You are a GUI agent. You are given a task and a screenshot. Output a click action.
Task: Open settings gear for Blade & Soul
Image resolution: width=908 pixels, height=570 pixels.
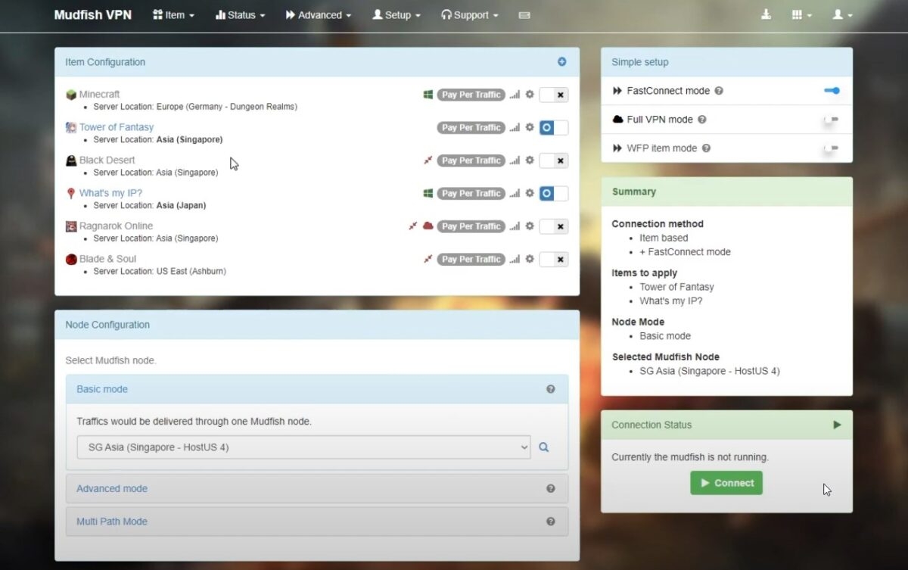[x=530, y=259]
